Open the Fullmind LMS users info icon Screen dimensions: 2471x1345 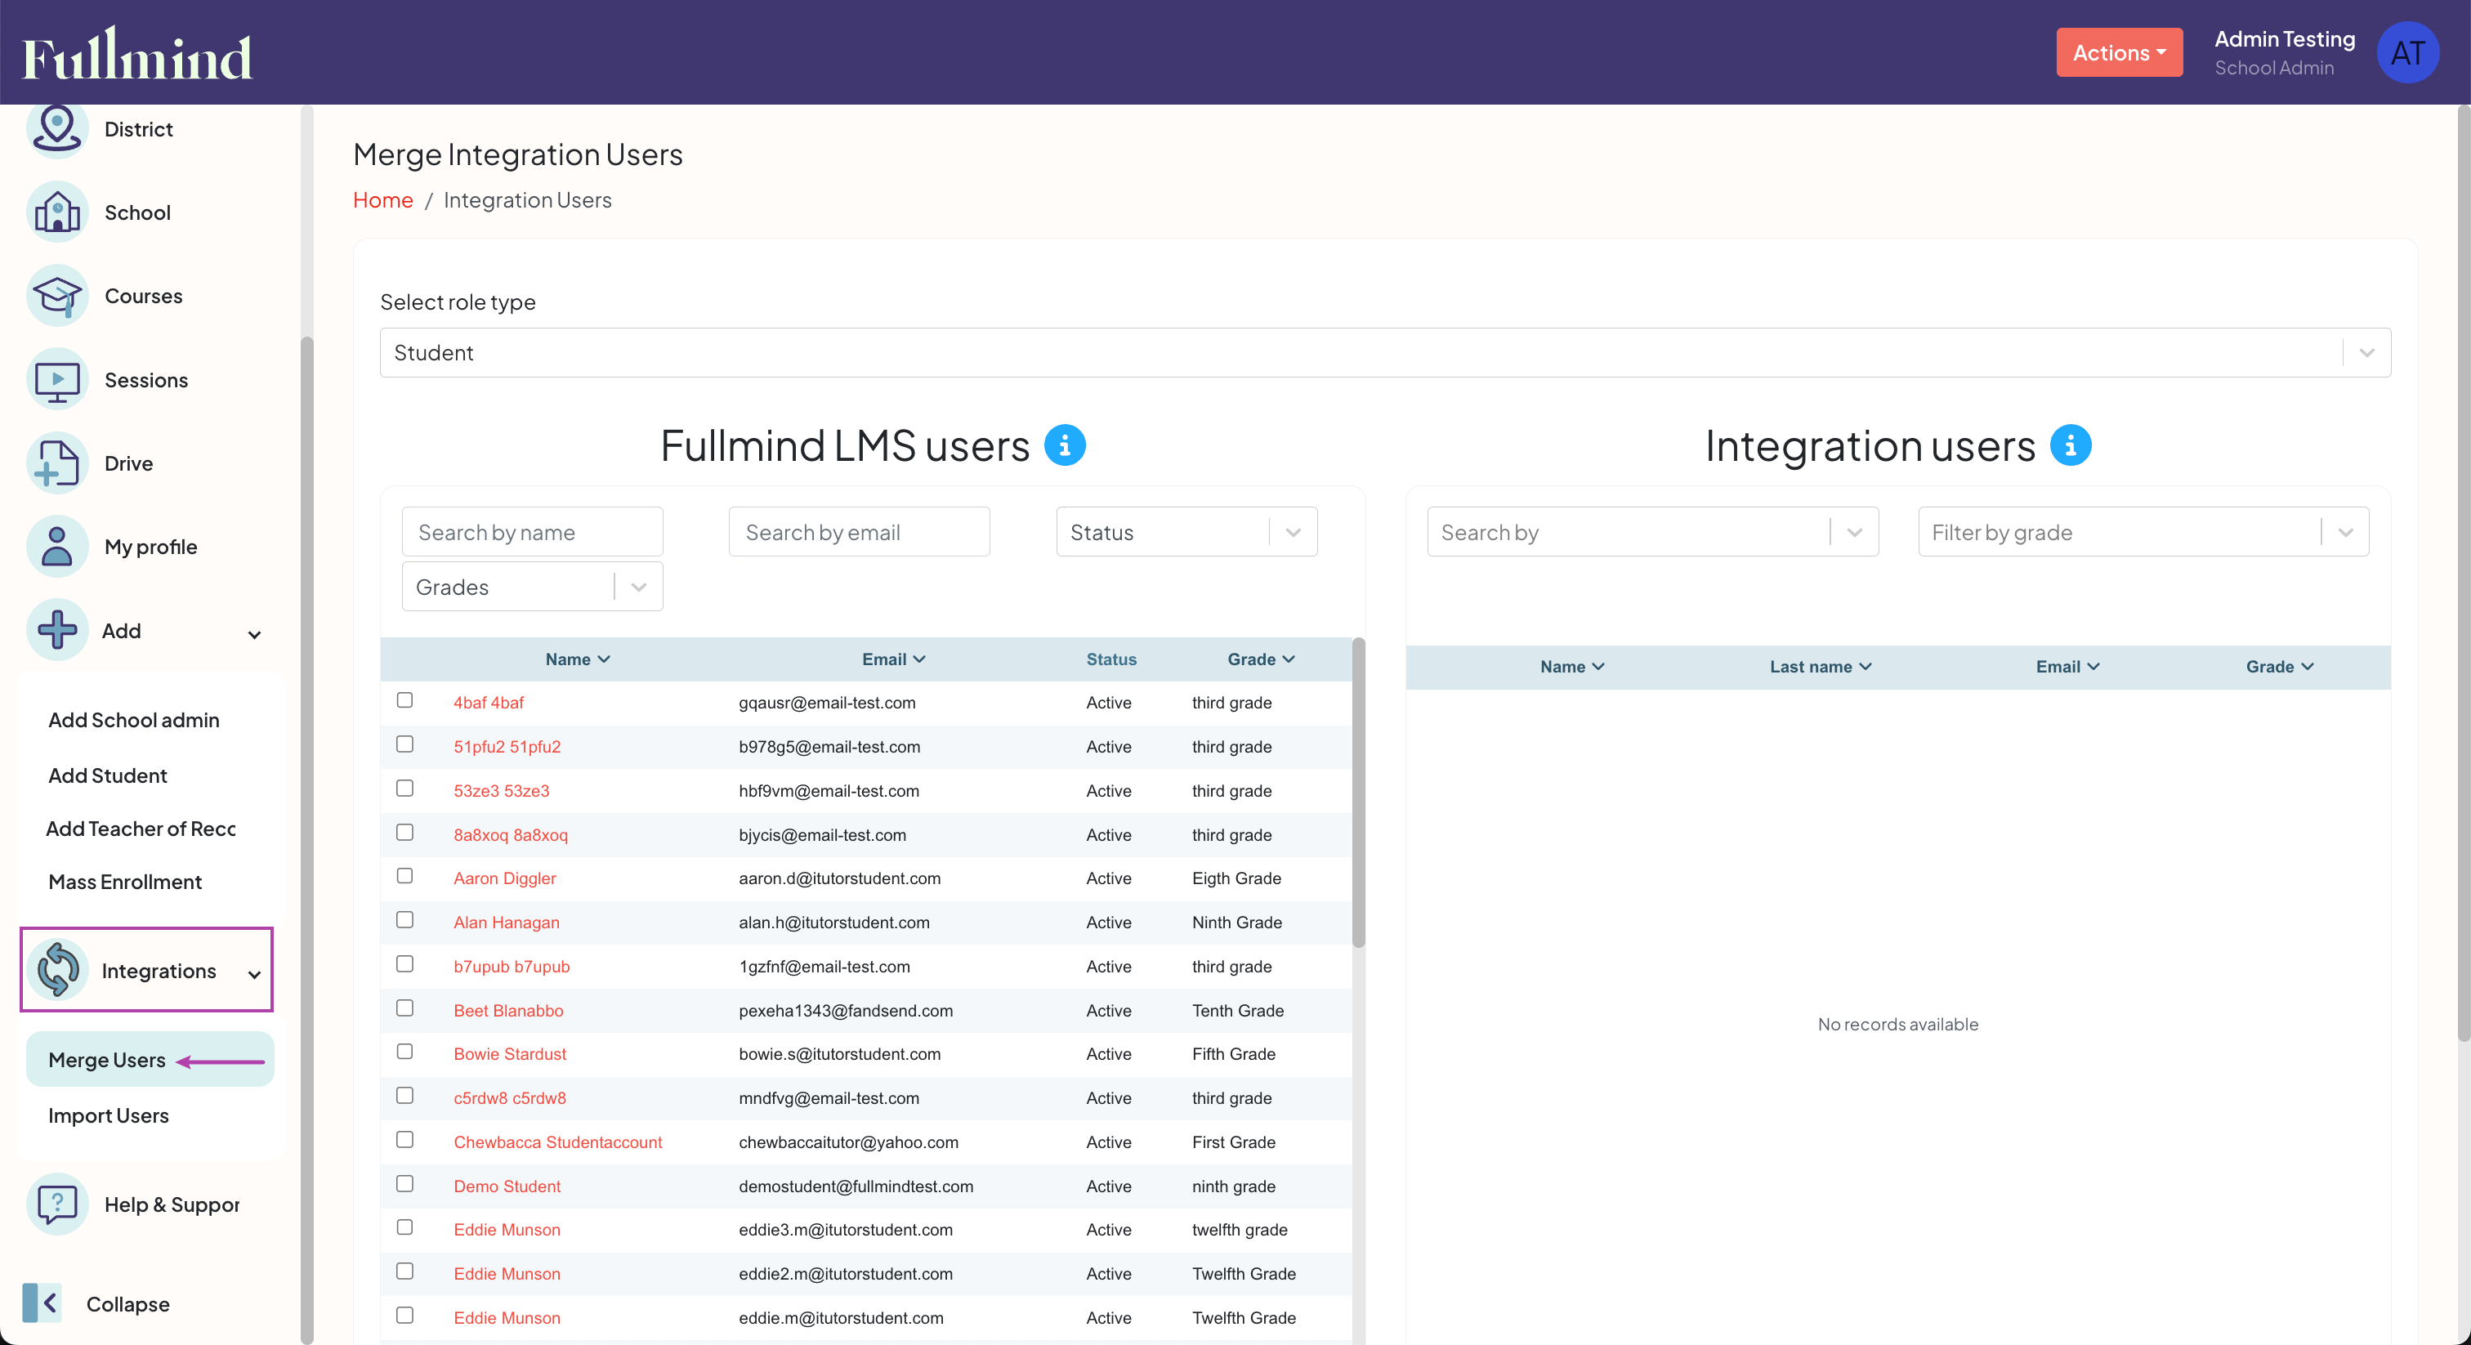1065,445
